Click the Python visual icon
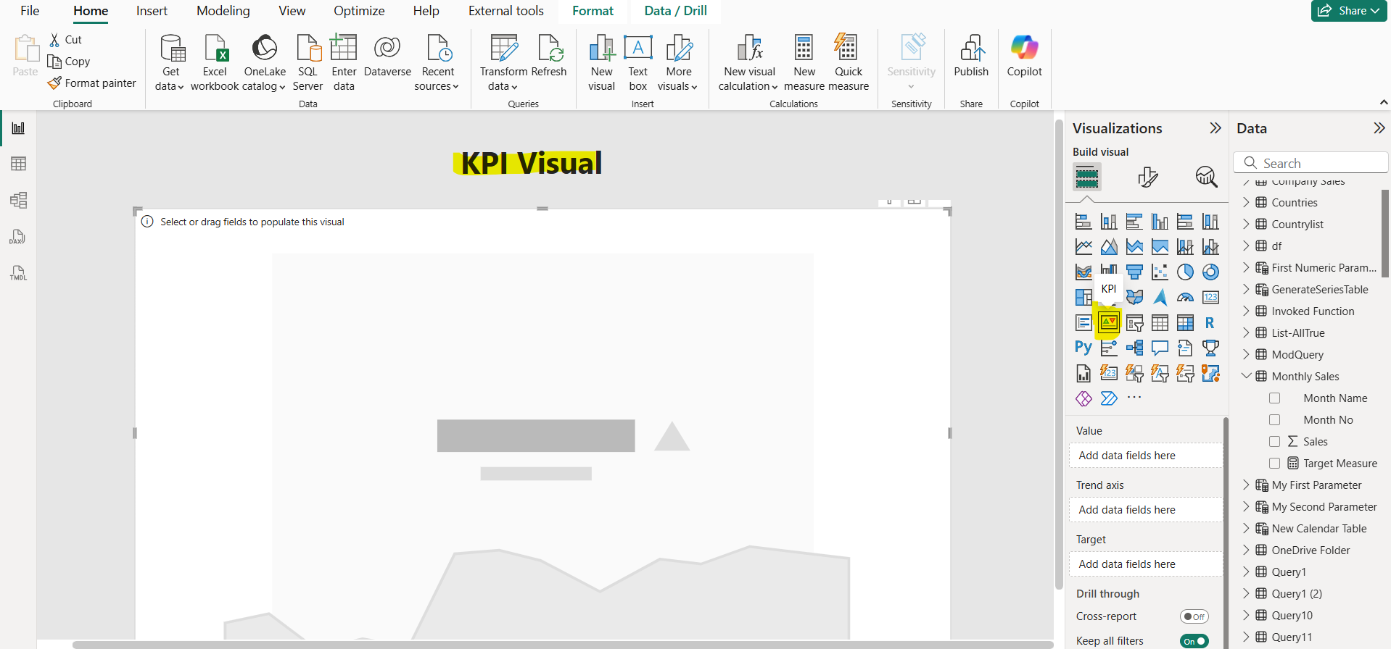The width and height of the screenshot is (1391, 649). (x=1083, y=348)
